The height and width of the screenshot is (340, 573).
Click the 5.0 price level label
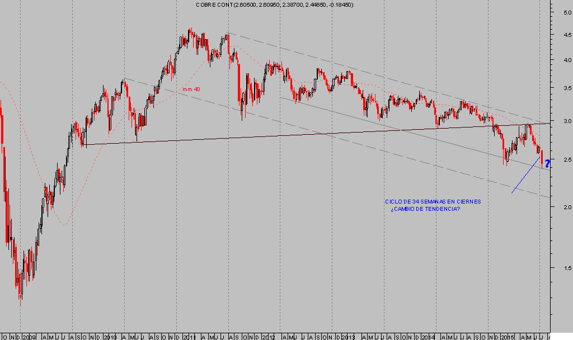(560, 12)
